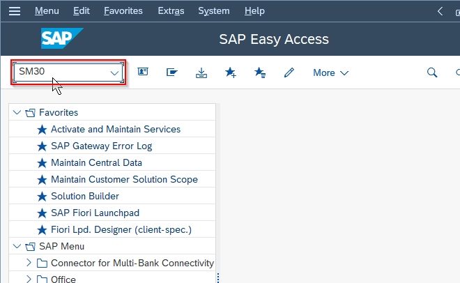This screenshot has height=283, width=460.
Task: Click the pencil change favorites icon
Action: [x=289, y=72]
